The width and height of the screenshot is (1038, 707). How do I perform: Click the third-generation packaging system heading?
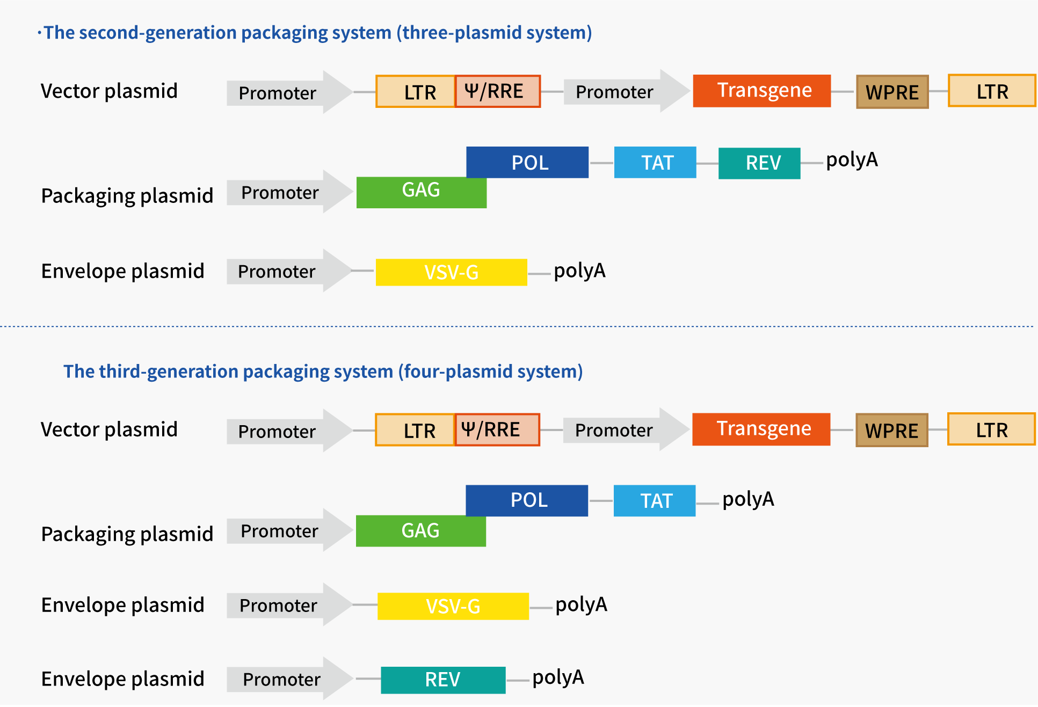click(323, 371)
